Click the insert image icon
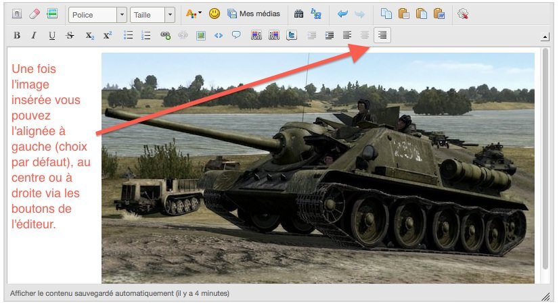 tap(201, 35)
